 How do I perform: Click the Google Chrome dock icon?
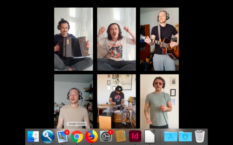77,137
